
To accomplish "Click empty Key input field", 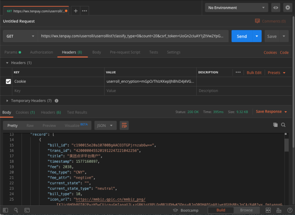I will (58, 91).
